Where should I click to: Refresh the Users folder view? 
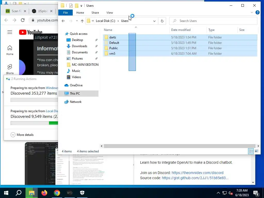coord(162,21)
